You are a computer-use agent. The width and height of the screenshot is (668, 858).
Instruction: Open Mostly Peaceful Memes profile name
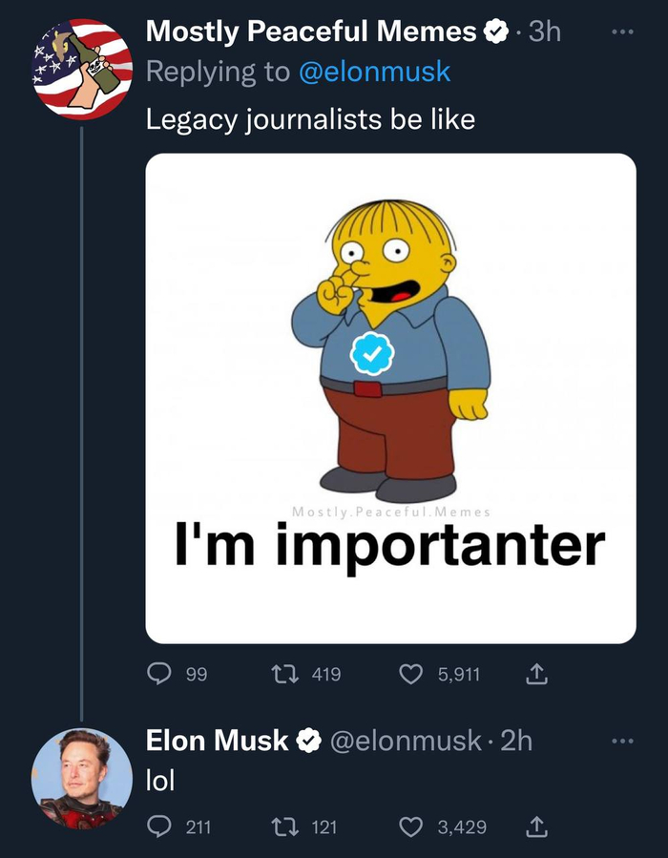(x=311, y=32)
